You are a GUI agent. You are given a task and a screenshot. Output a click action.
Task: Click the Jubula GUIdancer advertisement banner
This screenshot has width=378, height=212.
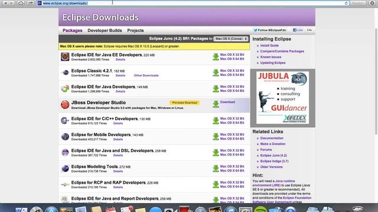282,98
